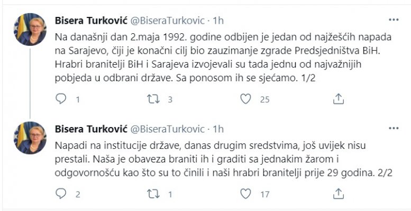Retweet the first tweet
This screenshot has width=411, height=211.
pyautogui.click(x=154, y=99)
